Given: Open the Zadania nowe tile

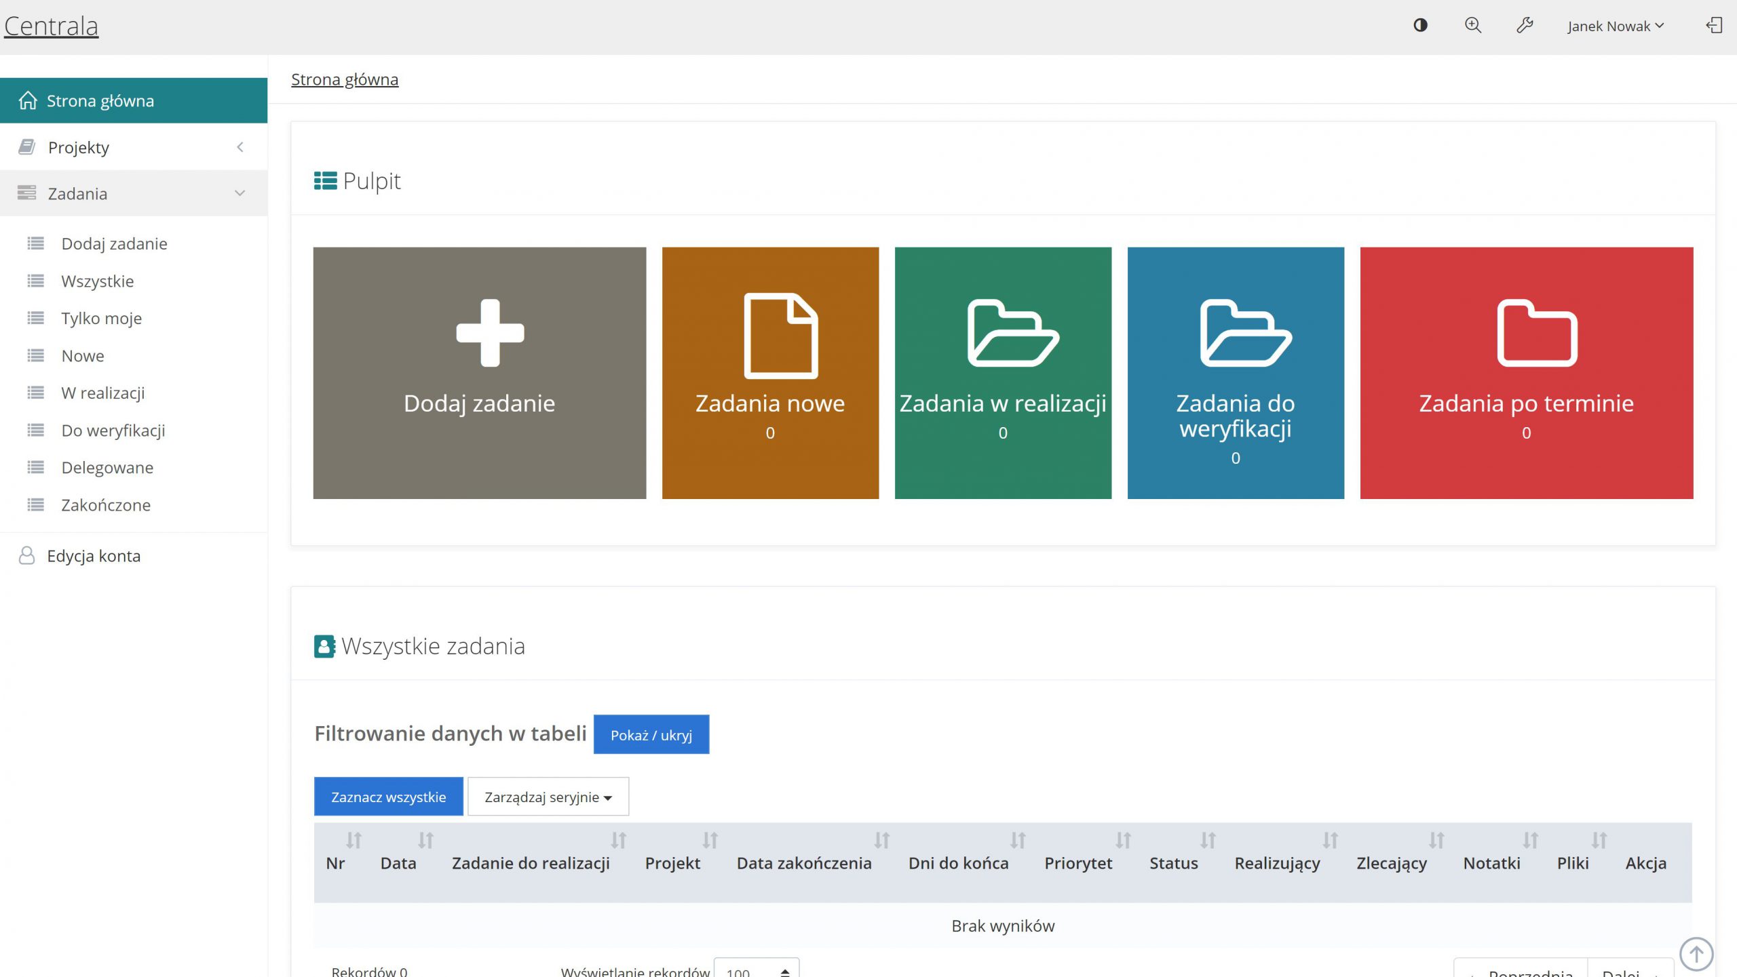Looking at the screenshot, I should pos(770,372).
